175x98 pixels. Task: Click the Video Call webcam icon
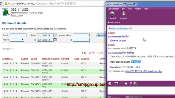point(112,14)
